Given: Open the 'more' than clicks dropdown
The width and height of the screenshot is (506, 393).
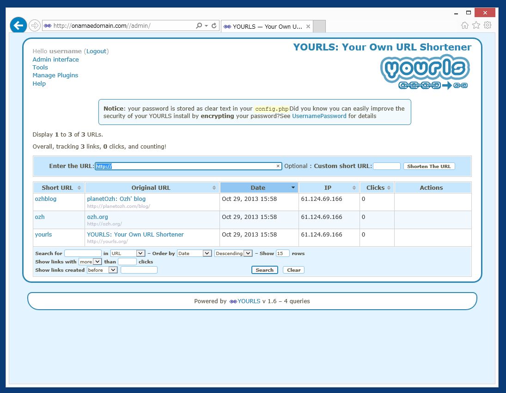Looking at the screenshot, I should pos(90,262).
